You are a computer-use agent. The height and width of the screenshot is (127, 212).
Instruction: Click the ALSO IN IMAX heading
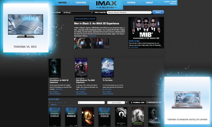pos(54,99)
